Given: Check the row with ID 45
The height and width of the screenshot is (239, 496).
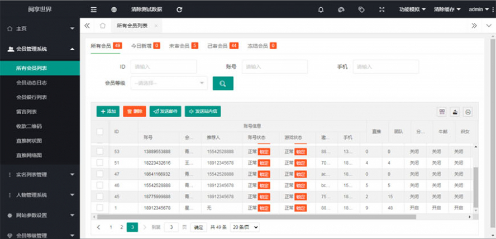Looking at the screenshot, I should (x=99, y=197).
